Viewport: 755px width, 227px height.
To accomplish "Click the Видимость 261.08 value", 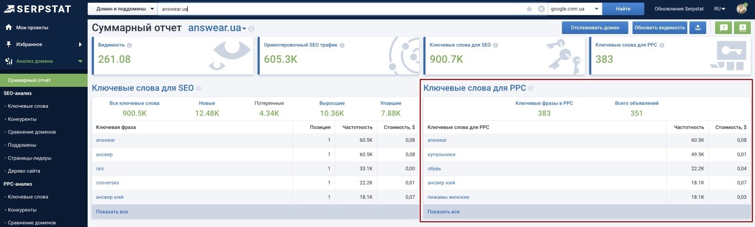I will click(114, 59).
